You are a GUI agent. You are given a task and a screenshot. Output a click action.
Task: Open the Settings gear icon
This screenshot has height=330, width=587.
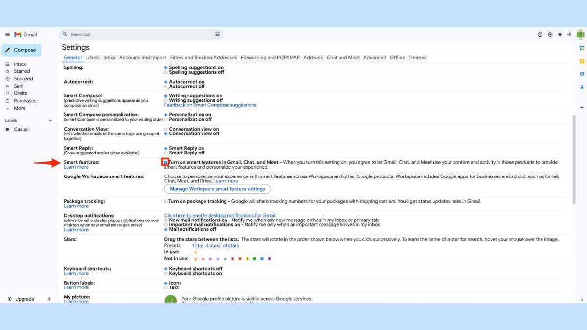pos(550,34)
